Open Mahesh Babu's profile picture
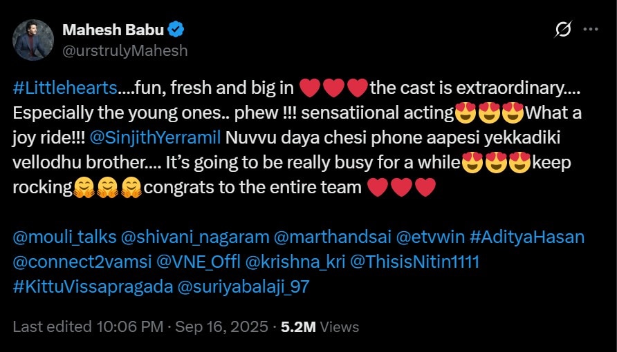The image size is (617, 352). click(33, 40)
